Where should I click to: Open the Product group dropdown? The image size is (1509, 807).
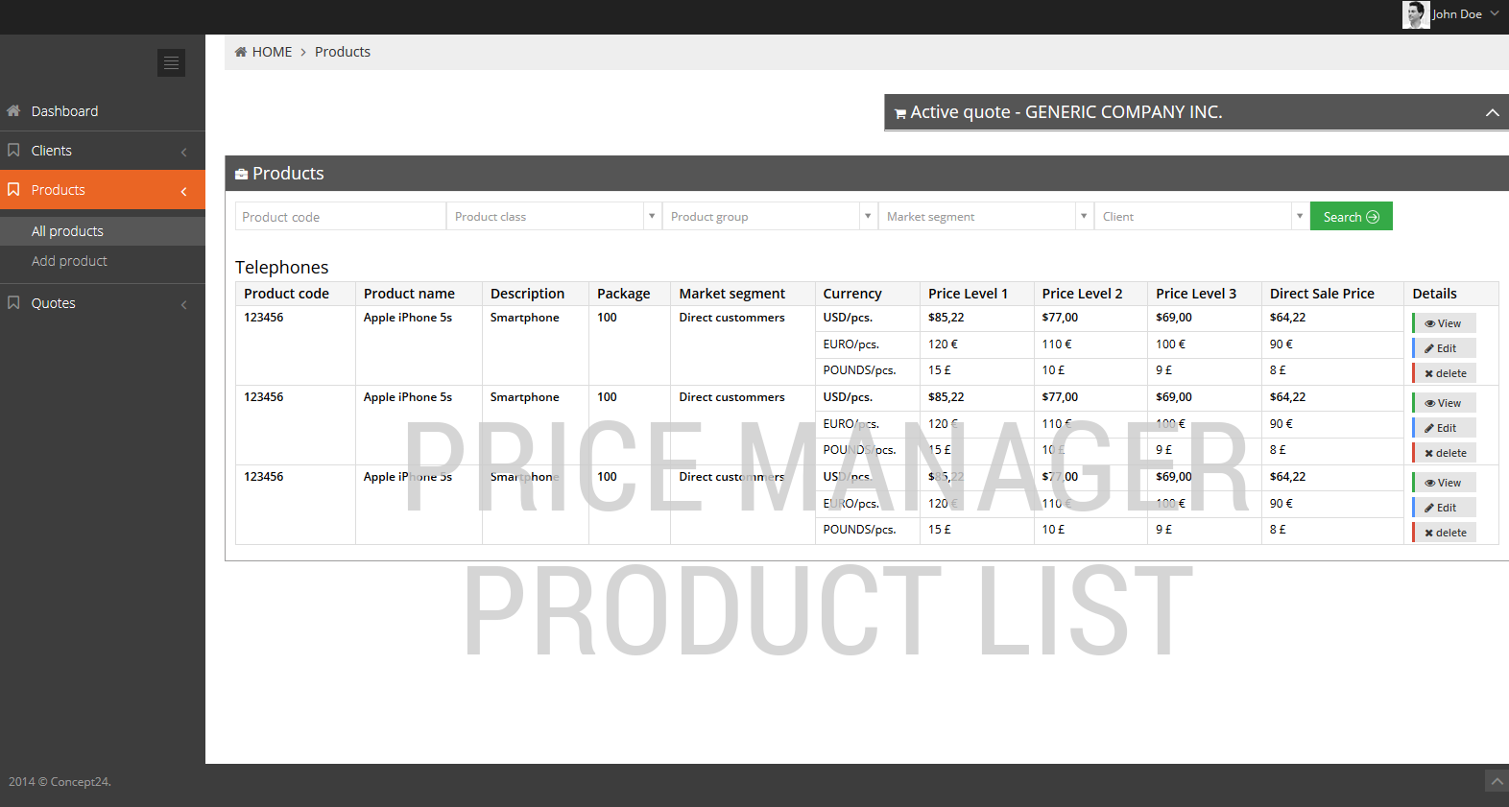(x=770, y=216)
